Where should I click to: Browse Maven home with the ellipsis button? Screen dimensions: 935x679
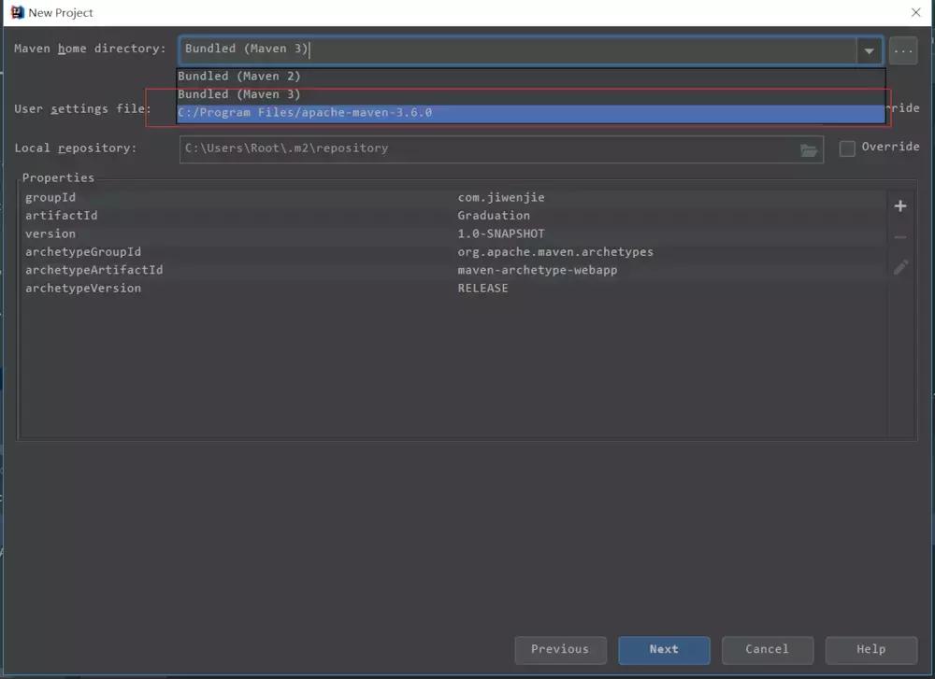click(x=902, y=51)
